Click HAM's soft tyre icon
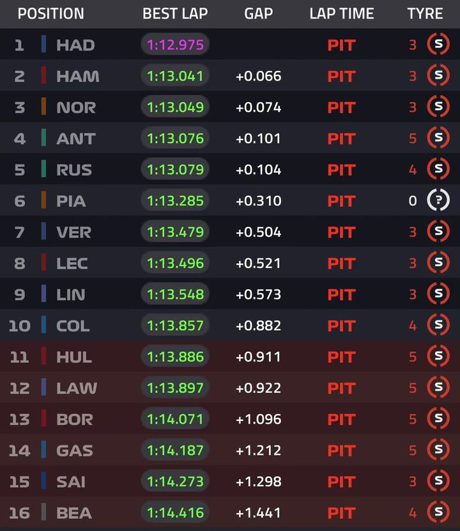Screen dimensions: 460x531 (x=438, y=75)
